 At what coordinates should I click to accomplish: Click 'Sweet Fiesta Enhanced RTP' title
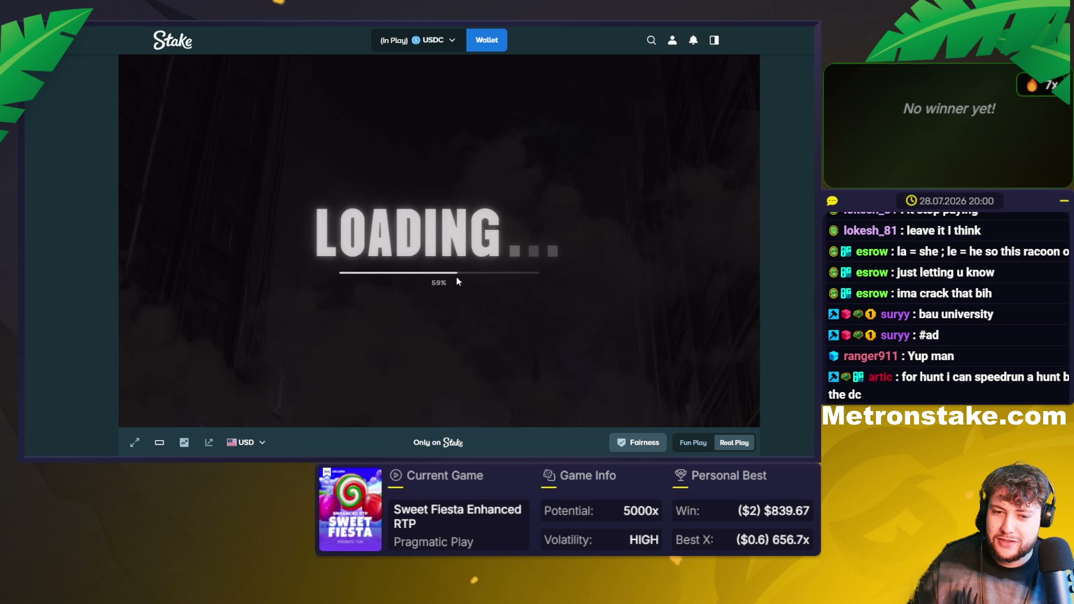458,516
